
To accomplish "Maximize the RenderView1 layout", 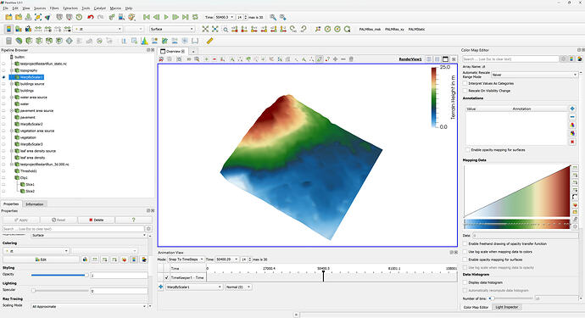I will (x=445, y=59).
